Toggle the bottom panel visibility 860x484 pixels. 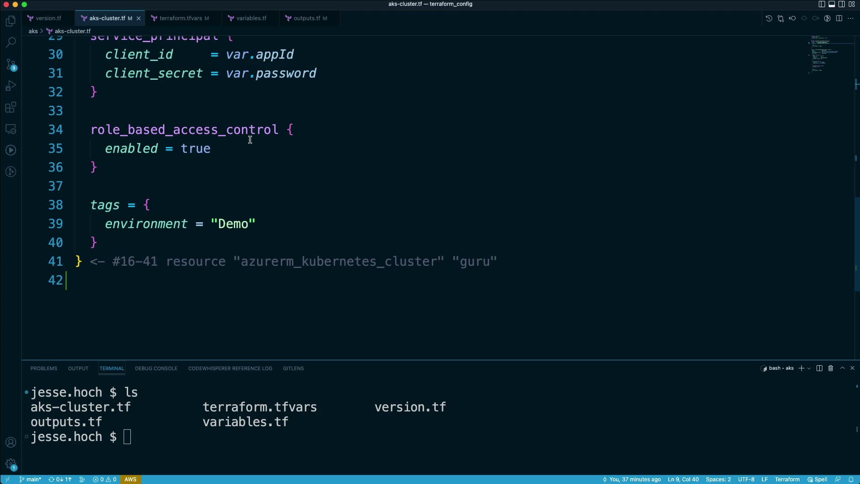(831, 4)
